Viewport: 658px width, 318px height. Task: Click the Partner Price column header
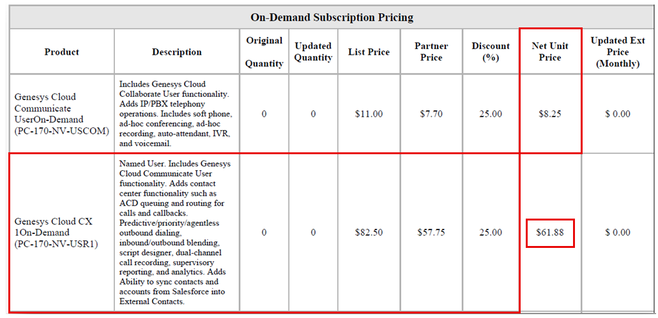(x=431, y=52)
